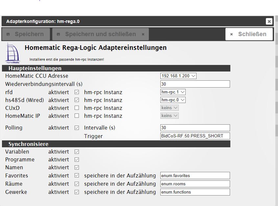Open the hs485d hm-rpc Instanz dropdown
Image resolution: width=278 pixels, height=206 pixels.
173,100
